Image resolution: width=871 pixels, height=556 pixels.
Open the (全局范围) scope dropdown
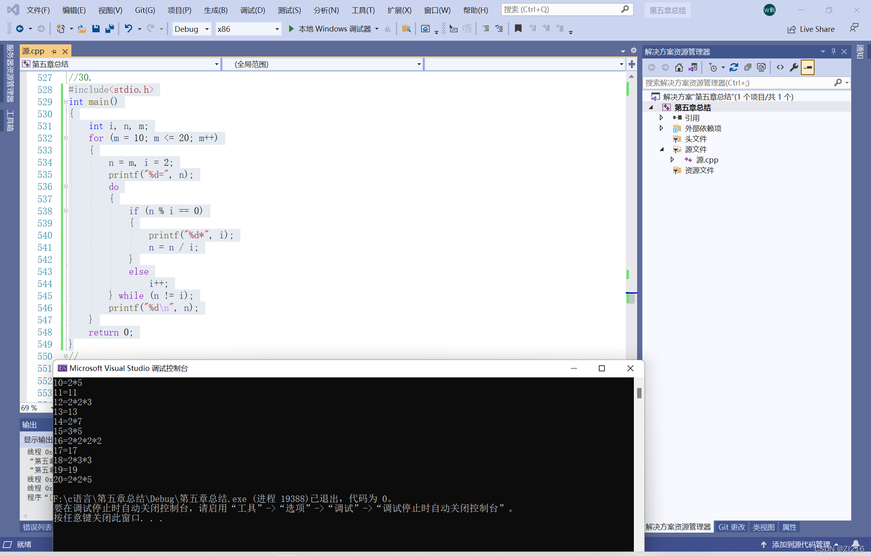tap(323, 64)
